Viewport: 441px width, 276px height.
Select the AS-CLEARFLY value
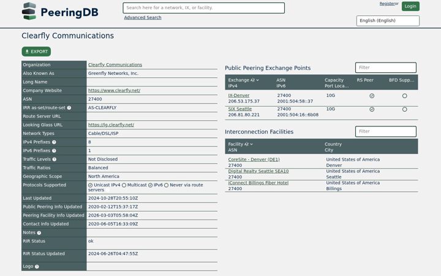tap(102, 108)
